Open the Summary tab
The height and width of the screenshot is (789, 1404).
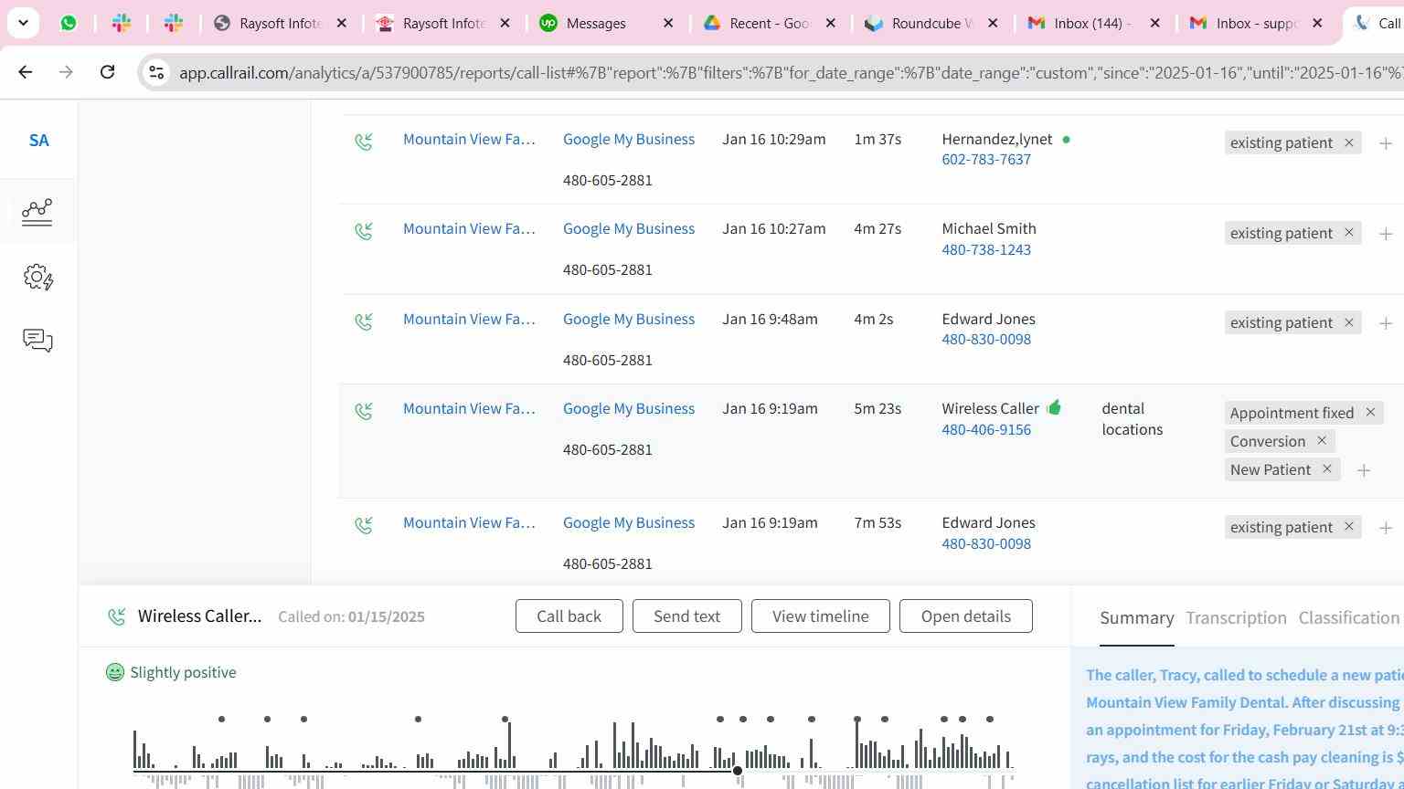1136,618
